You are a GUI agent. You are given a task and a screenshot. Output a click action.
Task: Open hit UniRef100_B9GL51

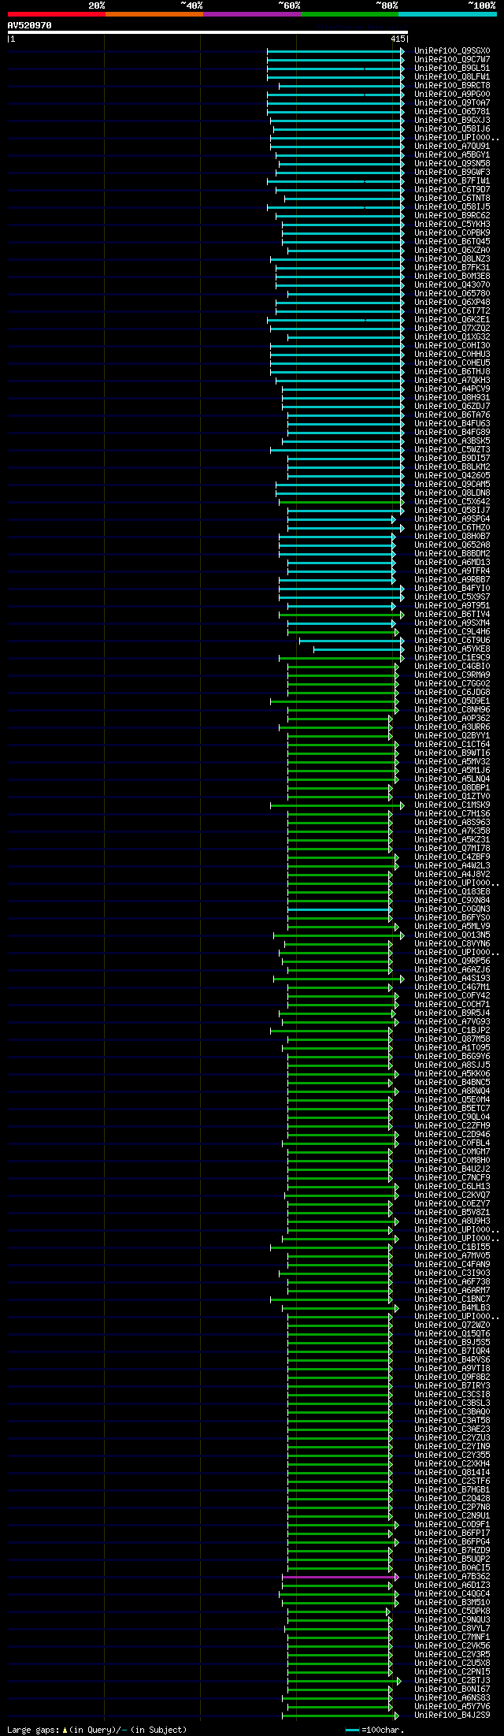(452, 68)
